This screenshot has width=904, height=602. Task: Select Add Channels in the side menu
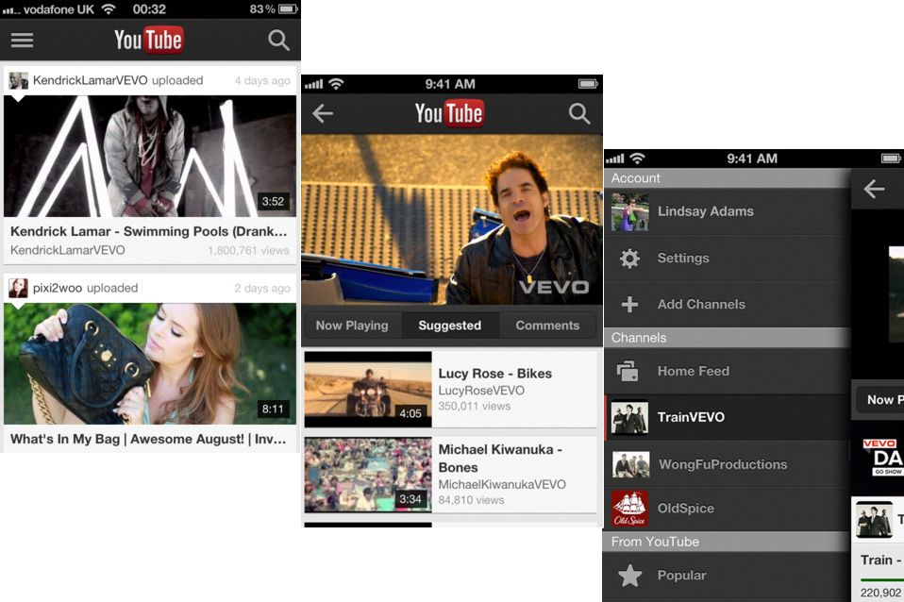[727, 304]
